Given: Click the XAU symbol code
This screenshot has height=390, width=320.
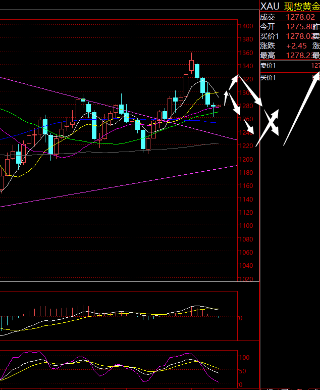Looking at the screenshot, I should click(x=270, y=6).
